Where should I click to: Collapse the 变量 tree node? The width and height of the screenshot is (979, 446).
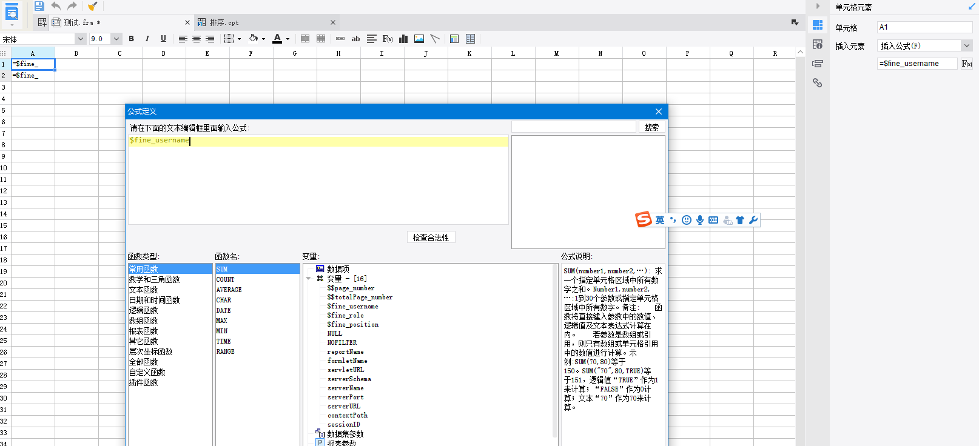tap(308, 279)
